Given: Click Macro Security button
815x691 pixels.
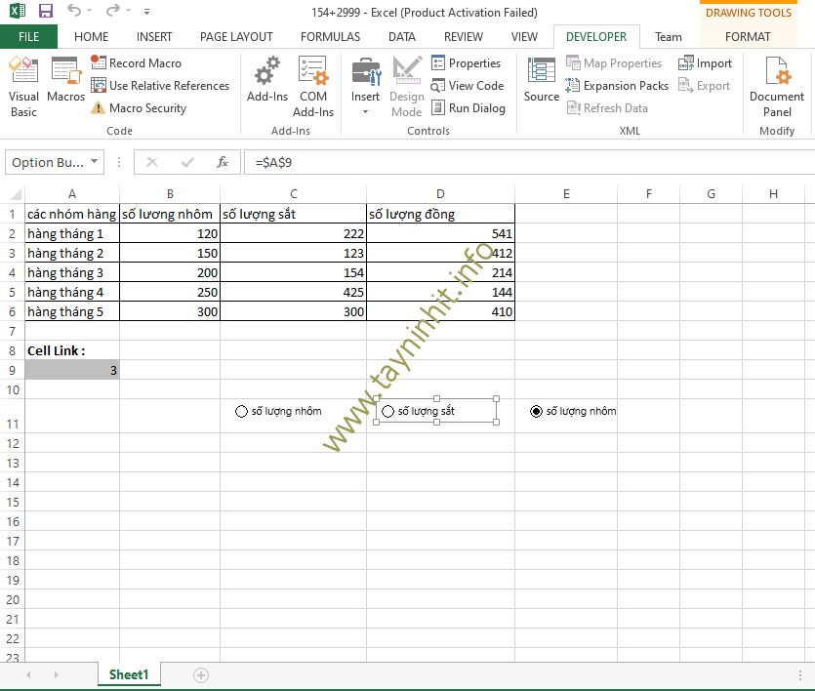Looking at the screenshot, I should (x=138, y=108).
